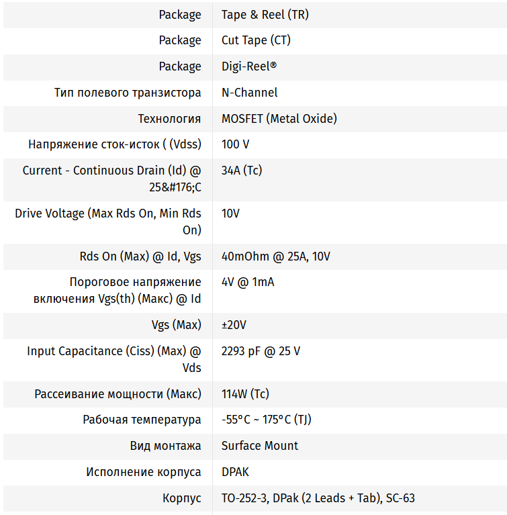The height and width of the screenshot is (515, 507).
Task: Select the Cut Tape (CT) package value
Action: pos(256,40)
